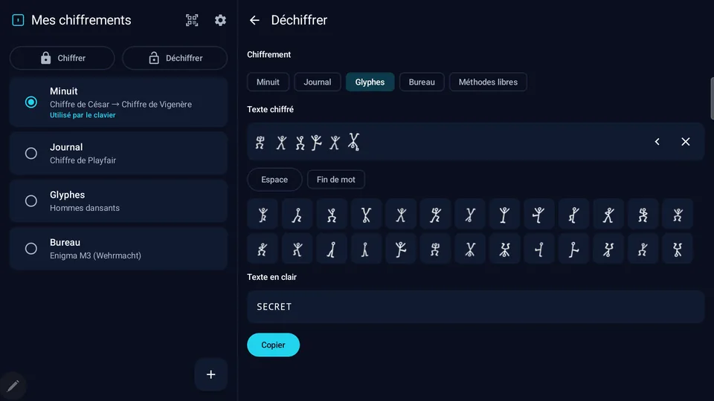
Task: Select the Minuit cipher radio button
Action: pos(31,102)
